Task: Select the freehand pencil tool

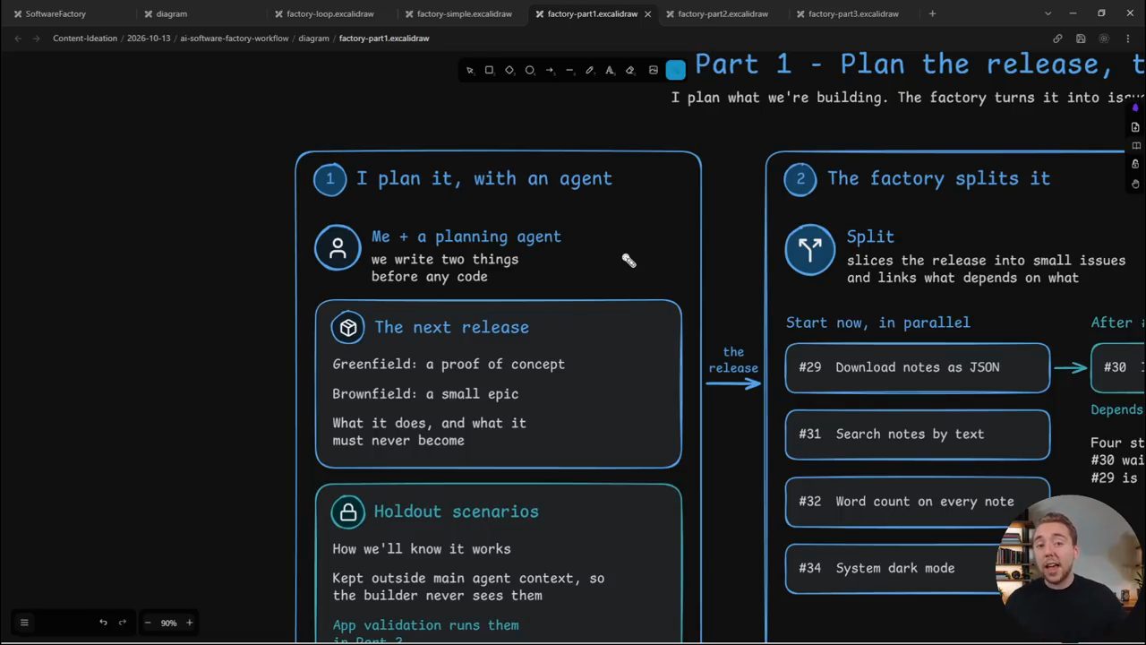Action: coord(589,70)
